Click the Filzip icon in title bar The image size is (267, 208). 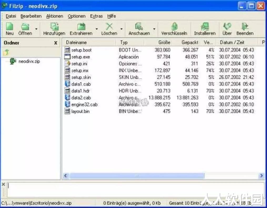coord(4,6)
